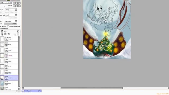169x95 pixels.
Task: Click the zoom out minus button
Action: click(x=14, y=3)
